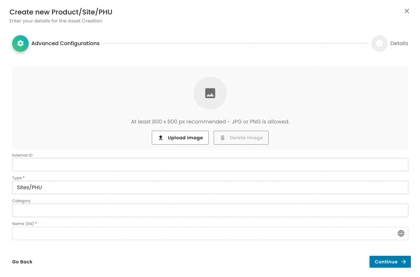Click the step progress line
The image size is (420, 277).
235,43
